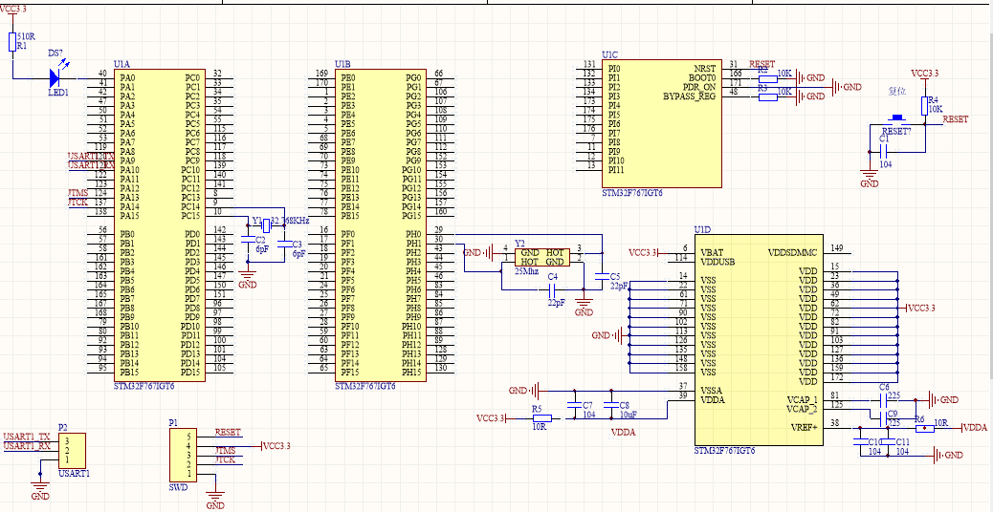
Task: Click the P2 USART1 connector symbol
Action: click(72, 448)
